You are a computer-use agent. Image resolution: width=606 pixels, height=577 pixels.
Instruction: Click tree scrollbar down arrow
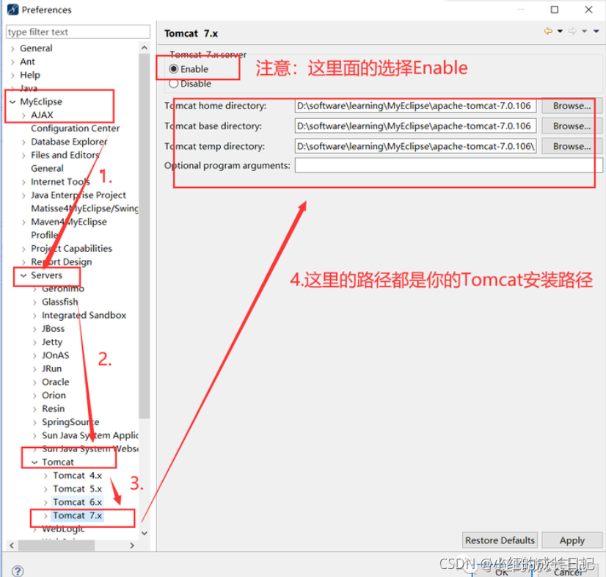coord(145,533)
